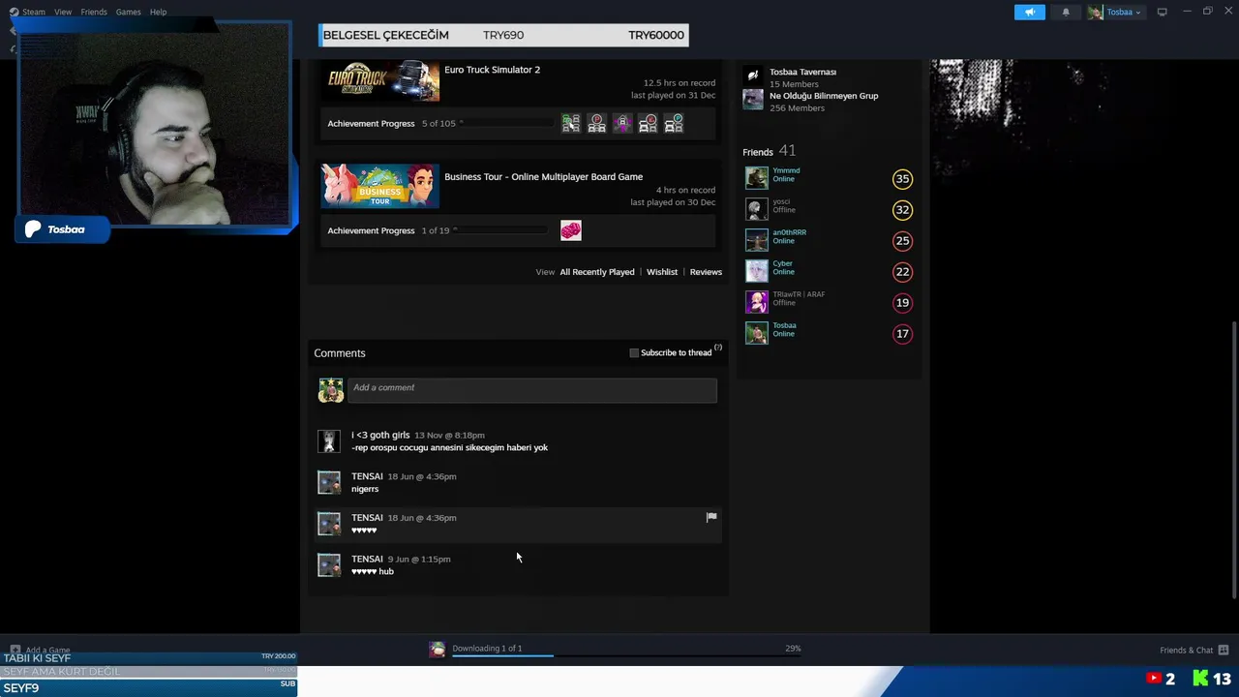This screenshot has width=1239, height=697.
Task: Open Euro Truck Simulator 2 title link
Action: [492, 70]
